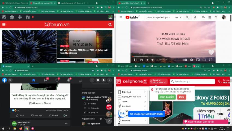This screenshot has height=131, width=232.
Task: Open Tạo quảng cáo link
Action: (91, 112)
